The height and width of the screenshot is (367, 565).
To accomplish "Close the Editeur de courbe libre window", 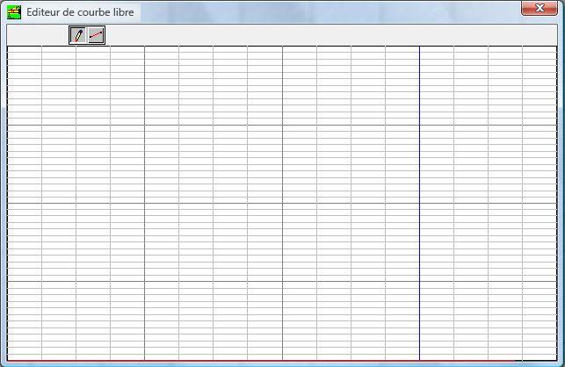I will click(x=539, y=8).
